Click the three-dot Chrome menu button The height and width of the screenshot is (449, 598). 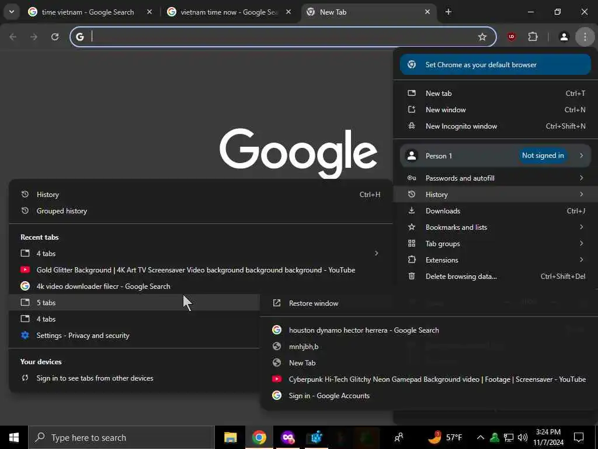point(585,37)
